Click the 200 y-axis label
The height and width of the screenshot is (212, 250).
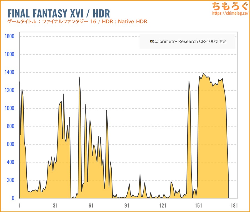click(x=11, y=180)
